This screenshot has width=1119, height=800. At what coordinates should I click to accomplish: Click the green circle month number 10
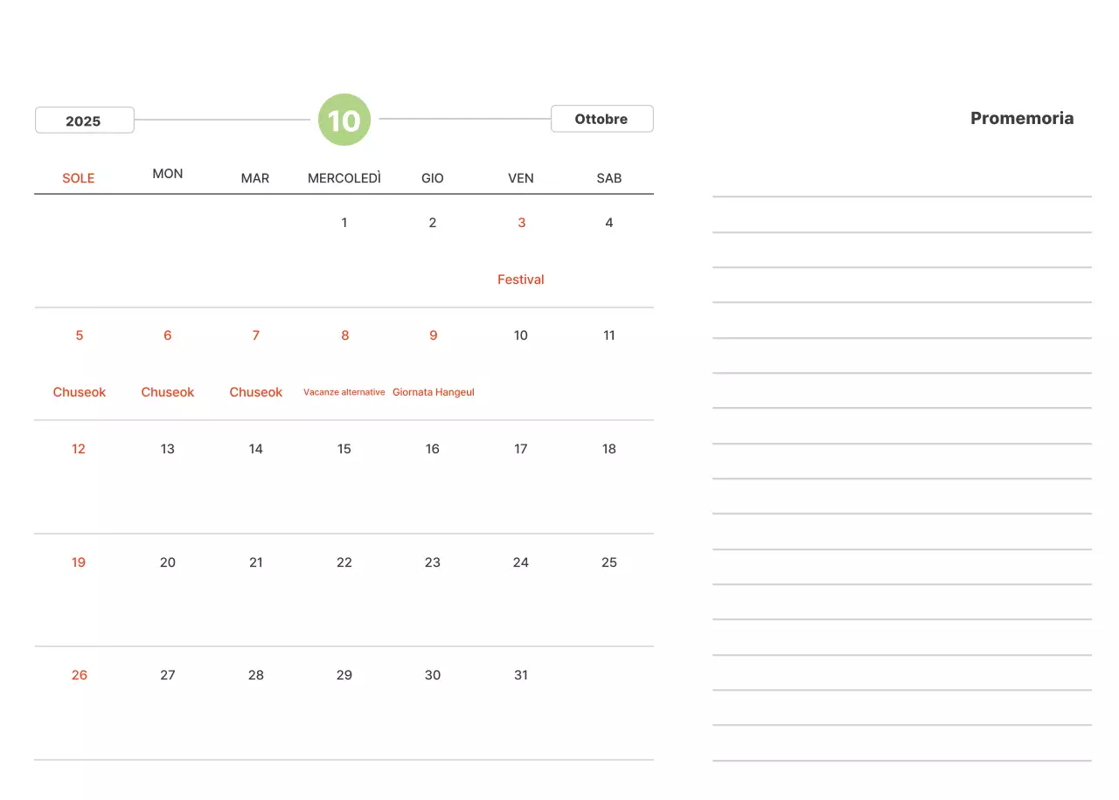[344, 120]
